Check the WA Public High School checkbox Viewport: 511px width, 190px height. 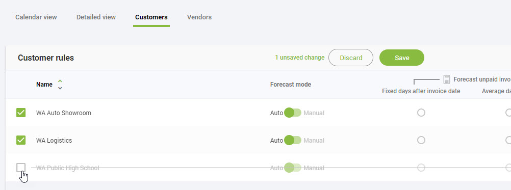[x=21, y=168]
